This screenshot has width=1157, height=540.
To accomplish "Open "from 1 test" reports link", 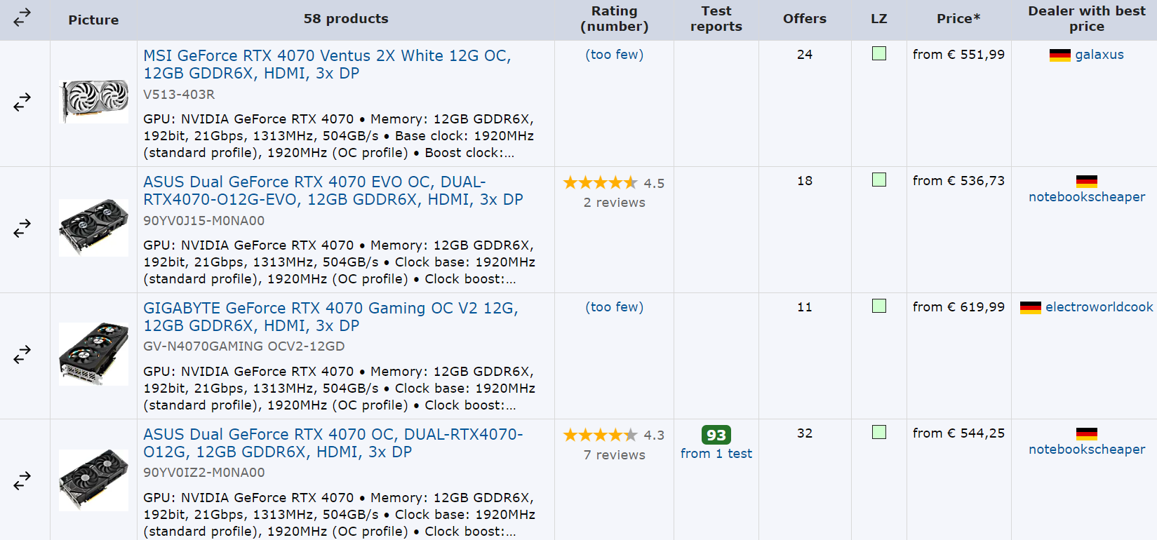I will click(x=716, y=454).
